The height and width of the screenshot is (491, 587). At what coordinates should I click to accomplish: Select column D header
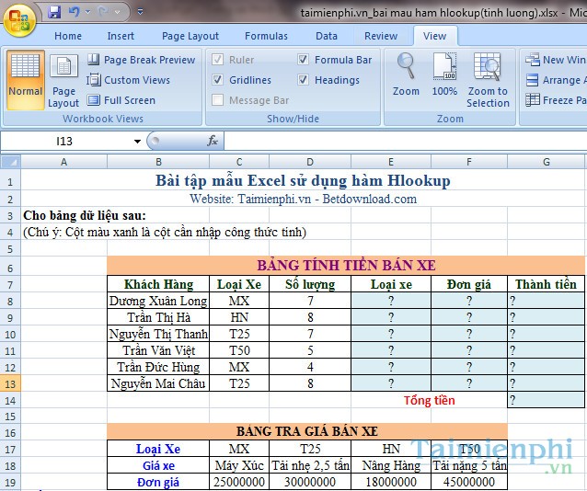310,162
